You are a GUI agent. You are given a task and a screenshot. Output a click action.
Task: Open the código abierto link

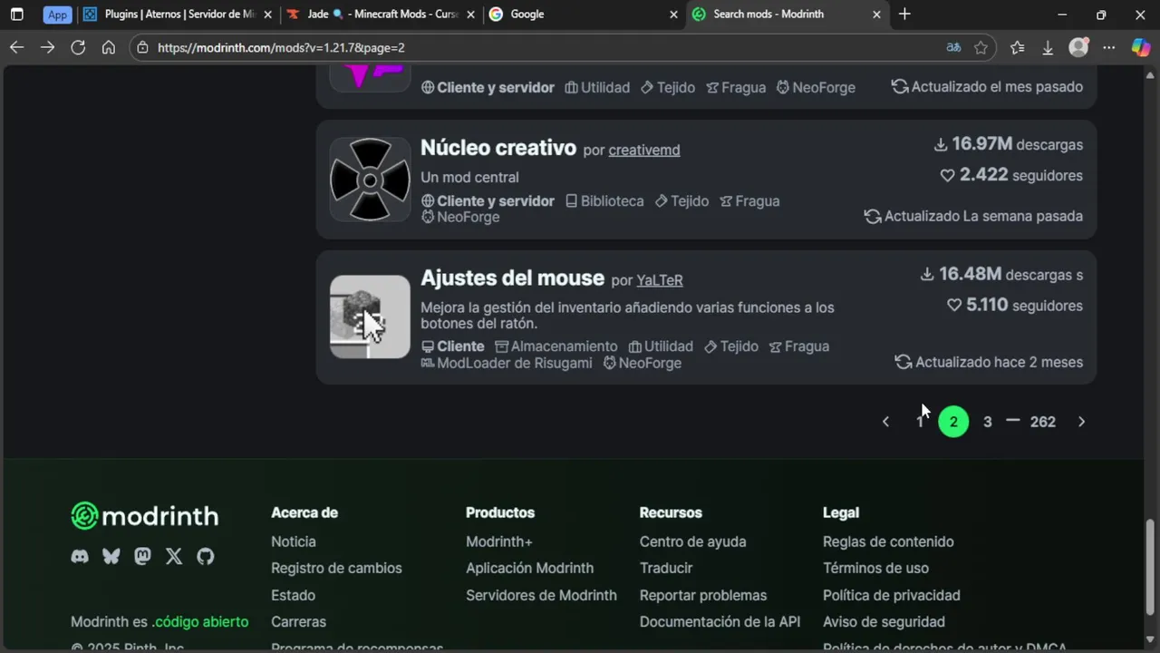(200, 621)
